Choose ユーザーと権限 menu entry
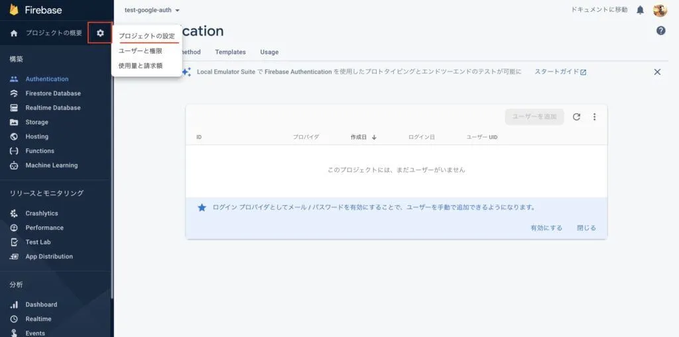Viewport: 679px width, 337px height. 140,51
